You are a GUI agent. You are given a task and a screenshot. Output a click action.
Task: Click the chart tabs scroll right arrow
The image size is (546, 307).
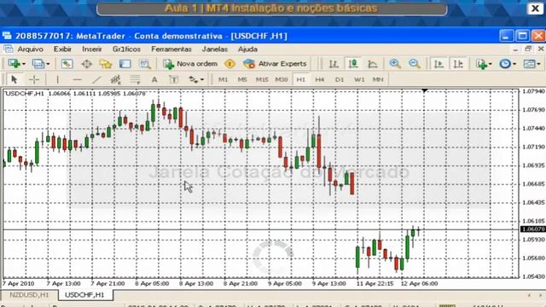(541, 295)
